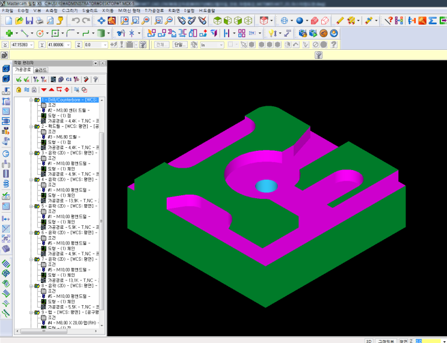Click the toolpath manager help icon

[95, 79]
